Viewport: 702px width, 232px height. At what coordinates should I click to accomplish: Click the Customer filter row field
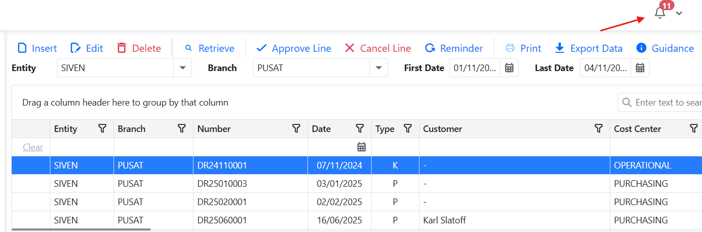click(x=515, y=147)
